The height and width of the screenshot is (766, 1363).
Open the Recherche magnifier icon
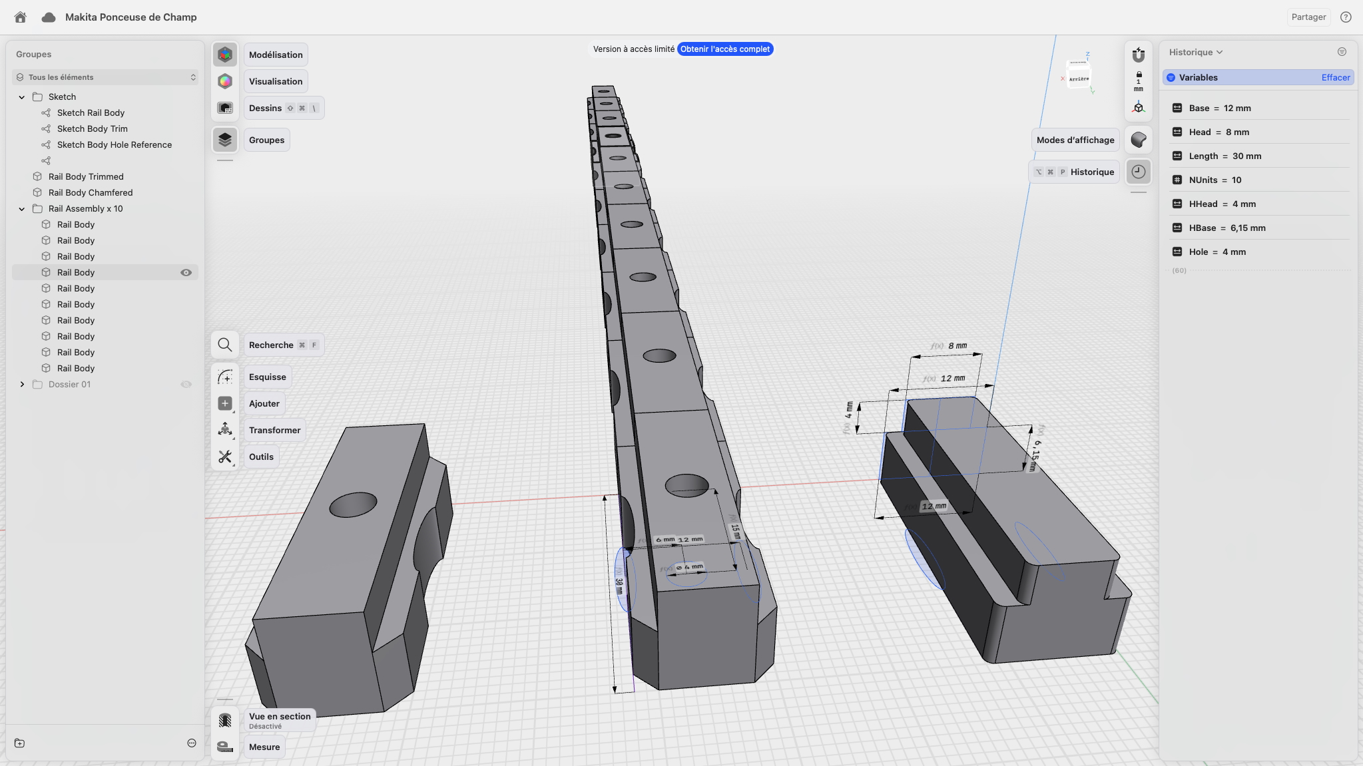[x=225, y=345]
